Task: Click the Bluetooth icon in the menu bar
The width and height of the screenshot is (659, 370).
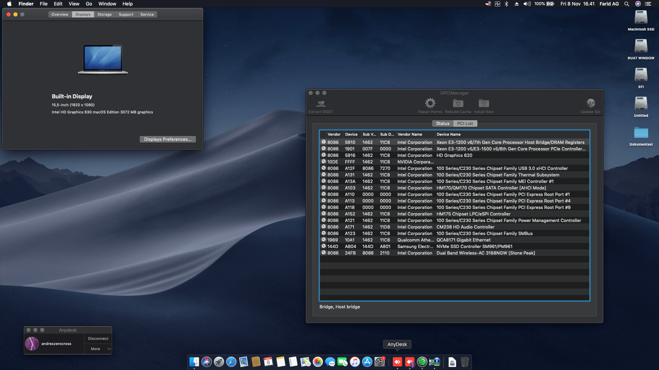Action: (x=506, y=4)
